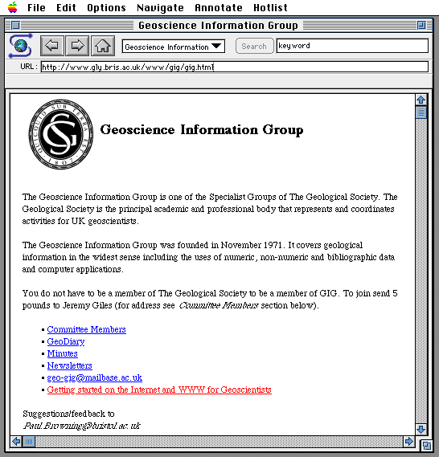Click the Suggestions/feedback to text
Screen dimensions: 439x457
pos(68,414)
